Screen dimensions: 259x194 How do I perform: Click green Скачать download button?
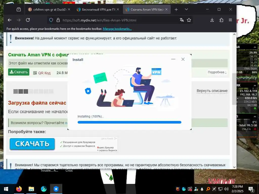[19, 72]
